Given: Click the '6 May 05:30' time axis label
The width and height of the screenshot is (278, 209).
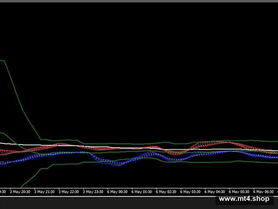Looking at the screenshot, I should [239, 192].
